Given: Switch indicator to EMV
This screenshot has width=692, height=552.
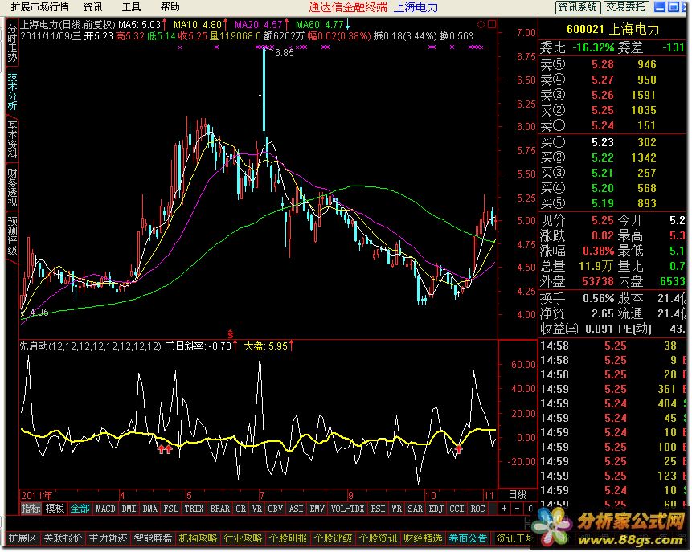Looking at the screenshot, I should point(317,509).
